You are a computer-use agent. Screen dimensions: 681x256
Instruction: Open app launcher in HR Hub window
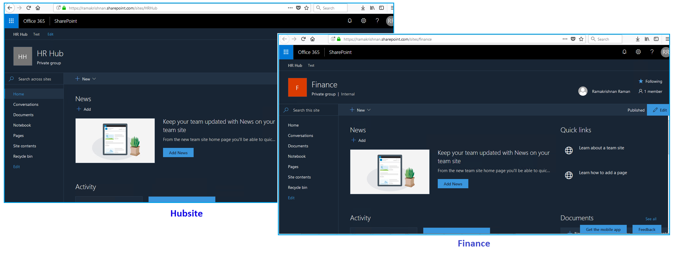[x=11, y=21]
